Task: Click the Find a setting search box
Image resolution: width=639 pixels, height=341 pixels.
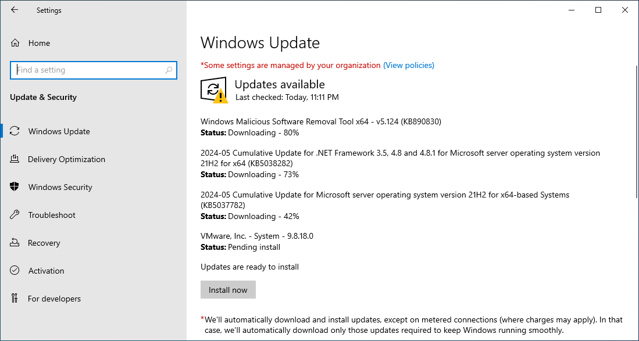Action: [87, 70]
